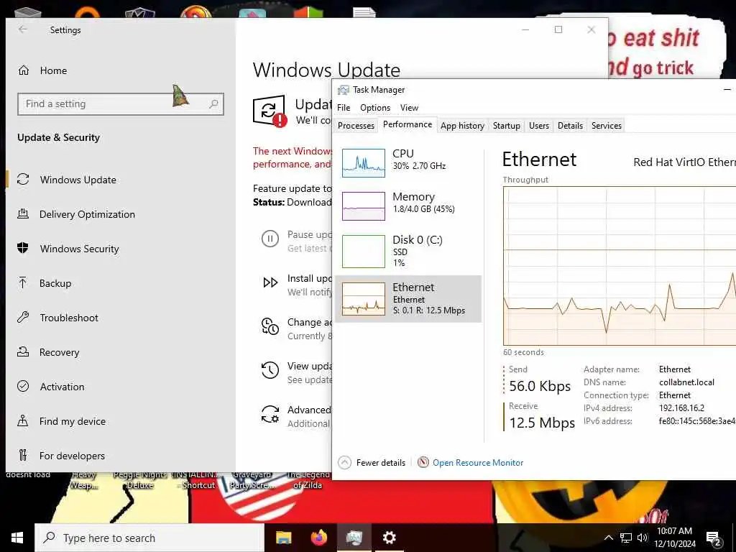736x552 pixels.
Task: Open the notification center icon
Action: [714, 538]
